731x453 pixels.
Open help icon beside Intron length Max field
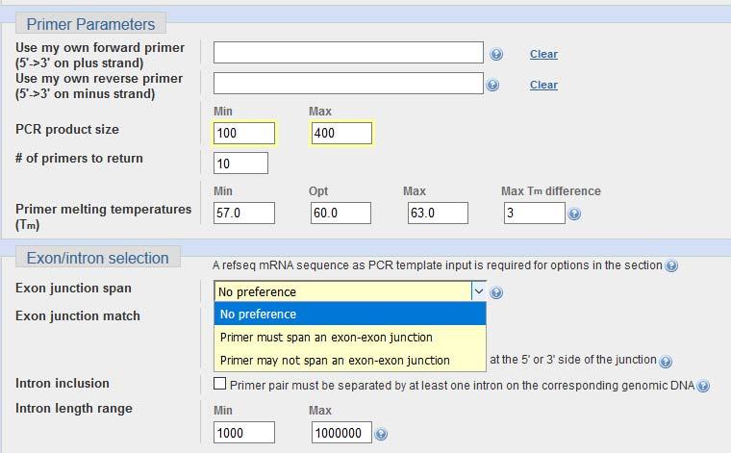tap(381, 434)
